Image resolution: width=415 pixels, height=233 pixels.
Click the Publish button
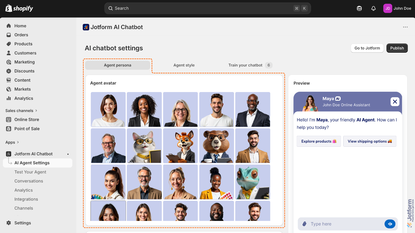[x=397, y=48]
